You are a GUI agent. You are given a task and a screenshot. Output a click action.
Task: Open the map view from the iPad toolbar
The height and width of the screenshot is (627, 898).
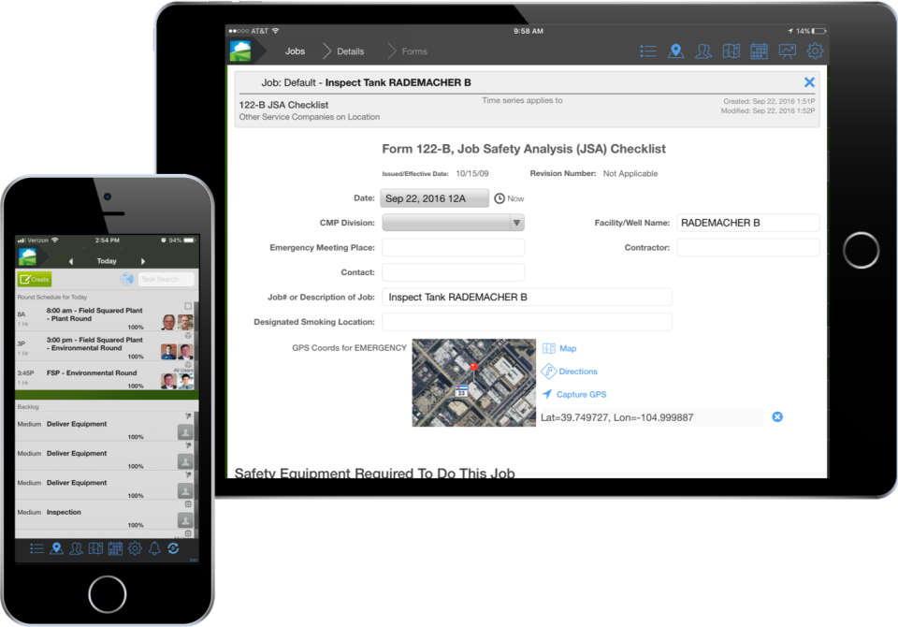point(731,51)
